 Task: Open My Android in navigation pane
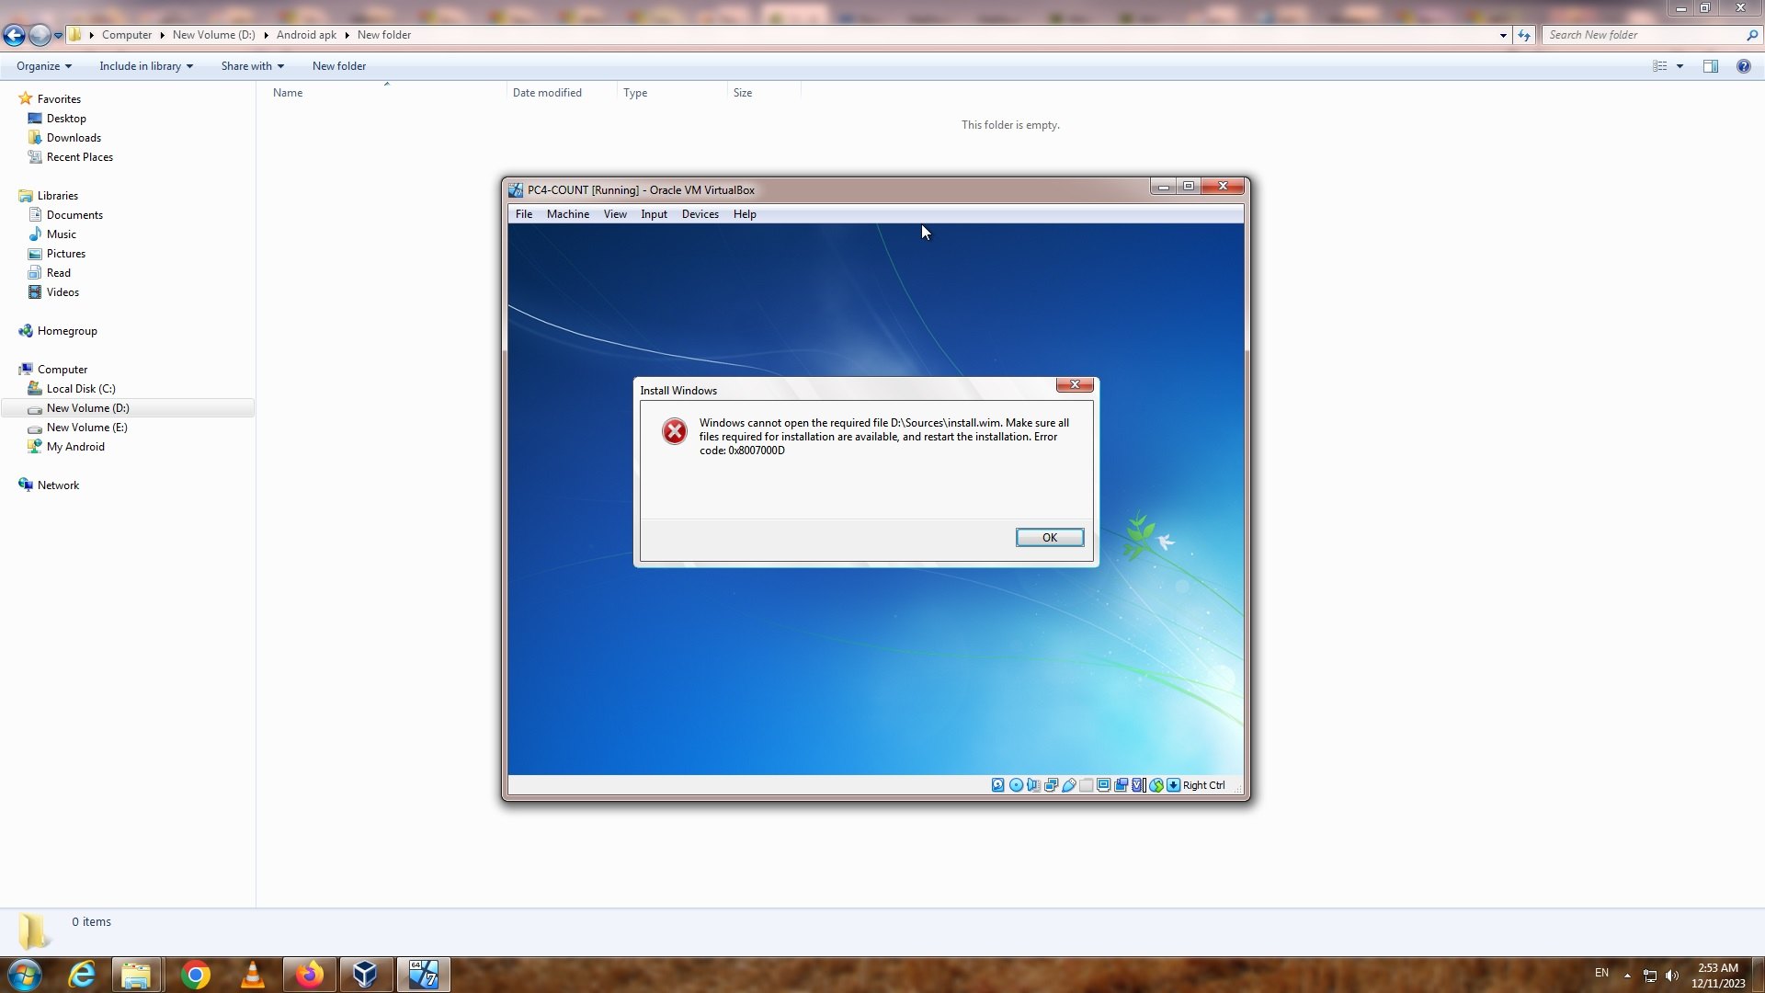pyautogui.click(x=75, y=447)
